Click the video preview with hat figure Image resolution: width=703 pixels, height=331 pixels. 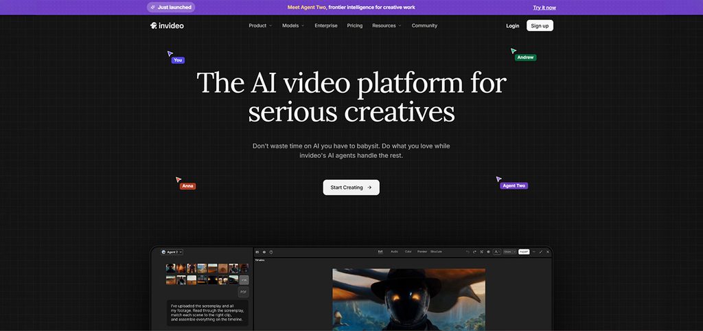point(408,299)
